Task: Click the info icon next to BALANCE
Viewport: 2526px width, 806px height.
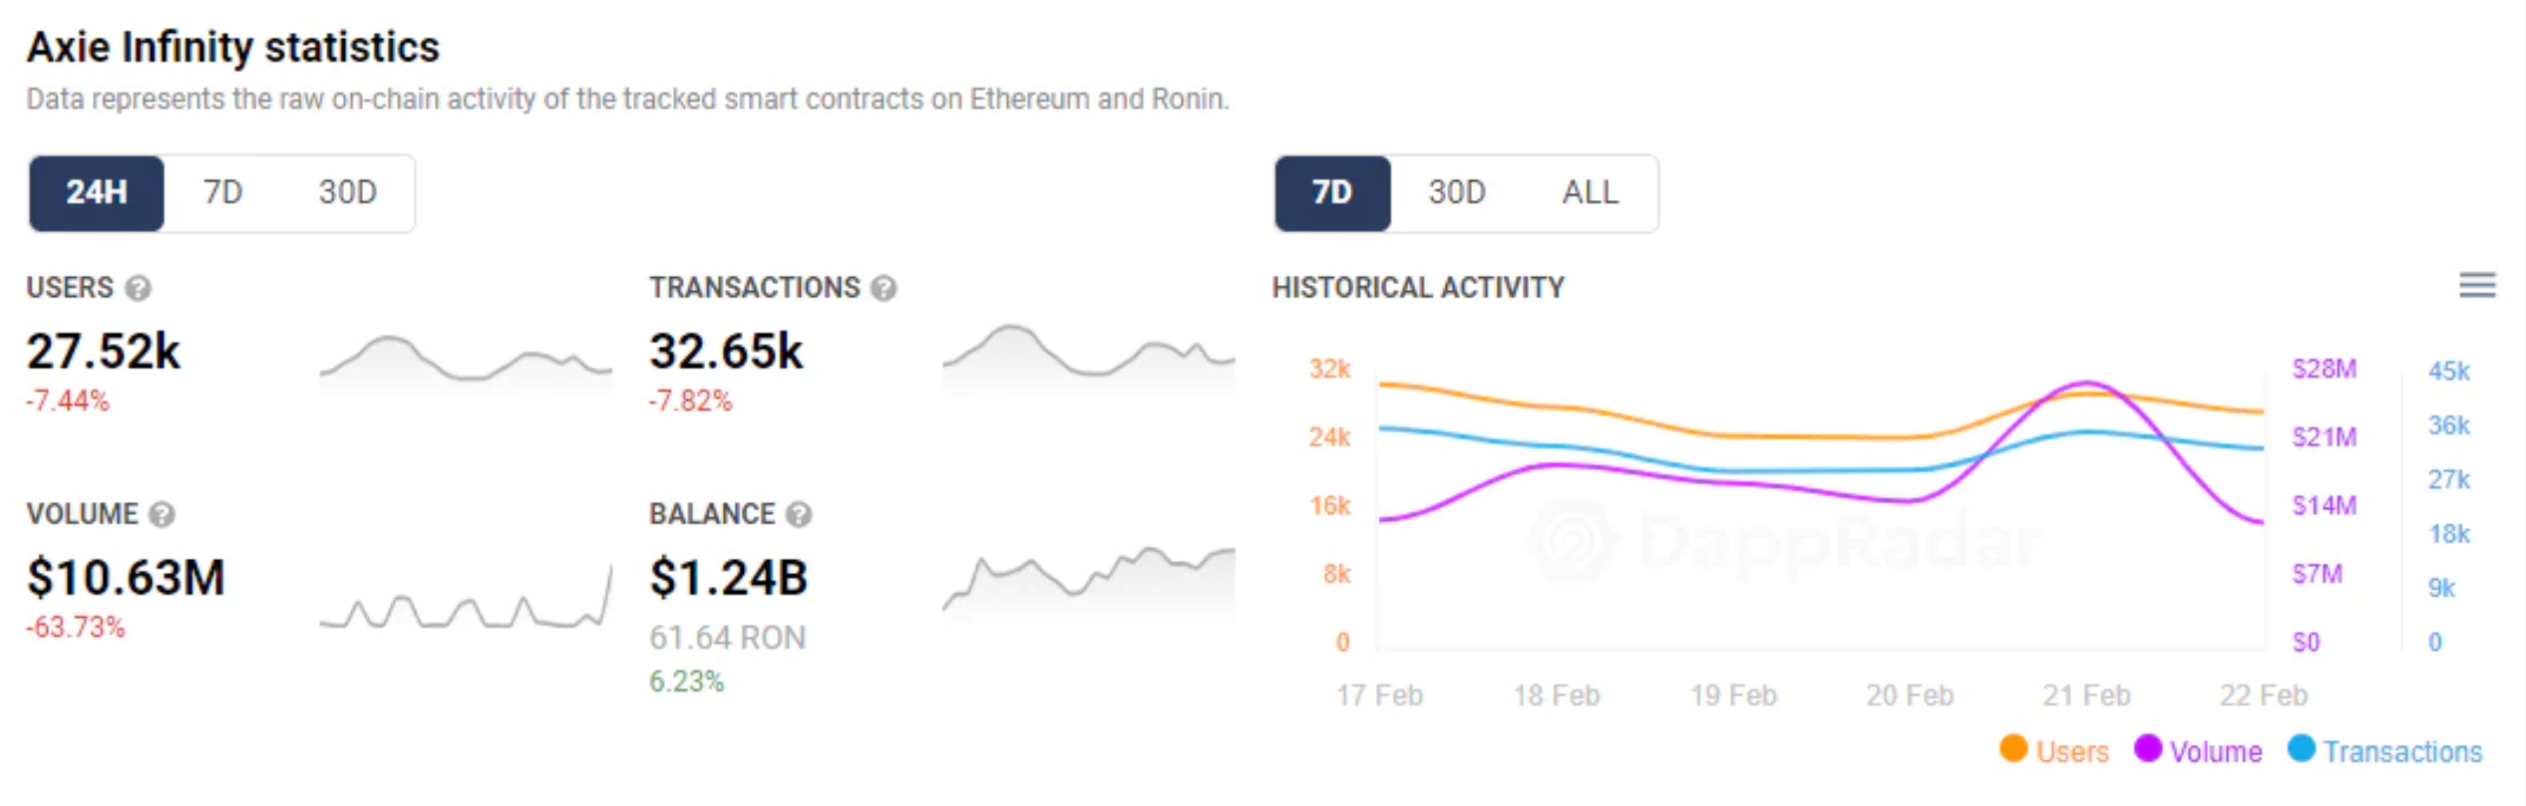Action: coord(799,515)
